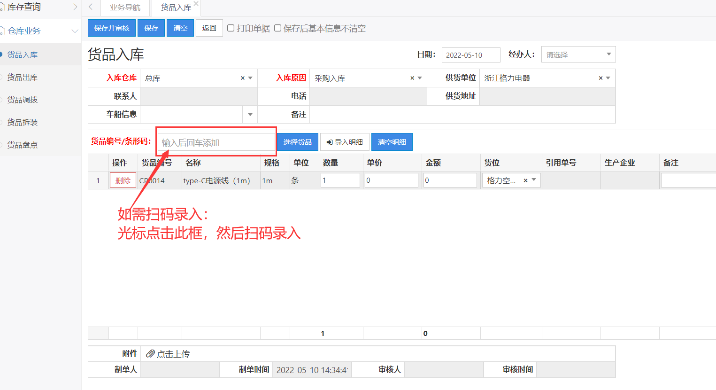Click the 单价 input in row 1
The image size is (716, 390).
(392, 180)
